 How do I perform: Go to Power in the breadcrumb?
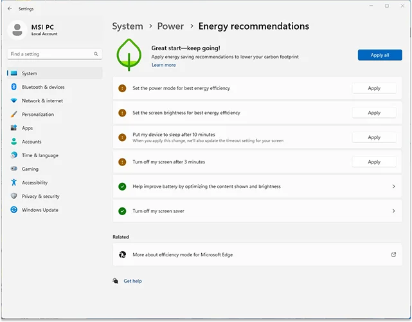point(170,26)
